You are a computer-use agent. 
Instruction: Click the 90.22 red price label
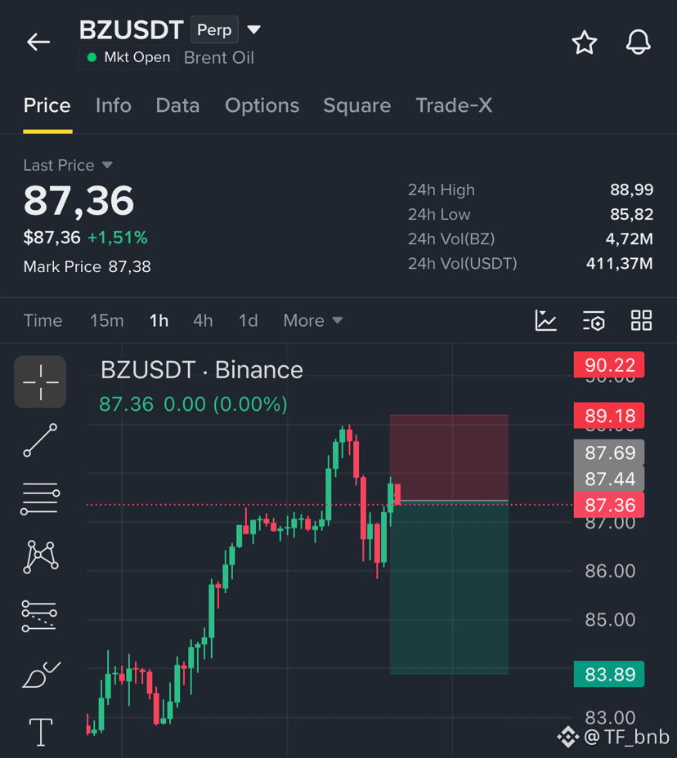(609, 365)
